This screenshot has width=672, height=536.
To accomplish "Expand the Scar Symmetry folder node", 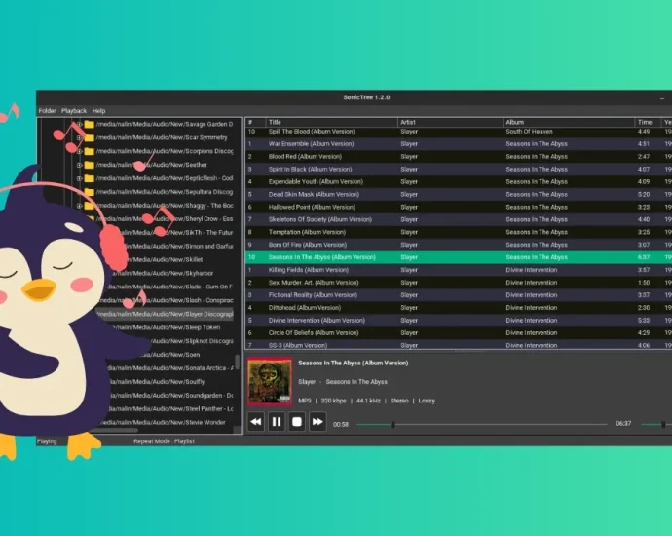I will [x=79, y=137].
